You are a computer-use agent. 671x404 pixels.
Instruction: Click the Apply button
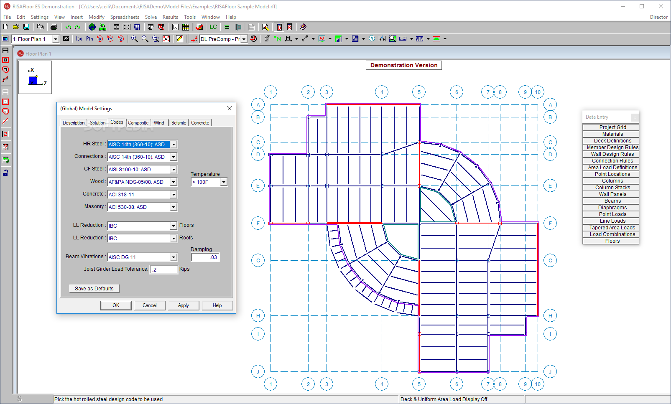click(184, 305)
